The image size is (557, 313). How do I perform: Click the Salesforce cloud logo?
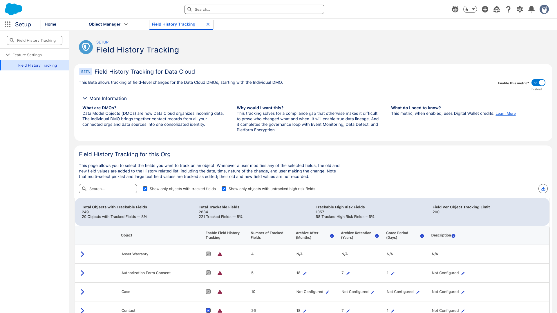[x=13, y=9]
